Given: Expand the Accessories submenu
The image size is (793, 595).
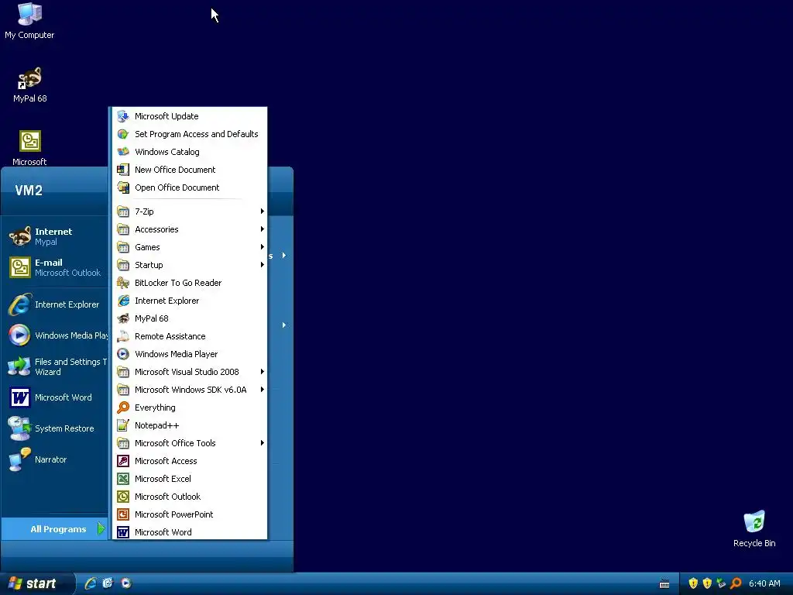Looking at the screenshot, I should click(189, 229).
